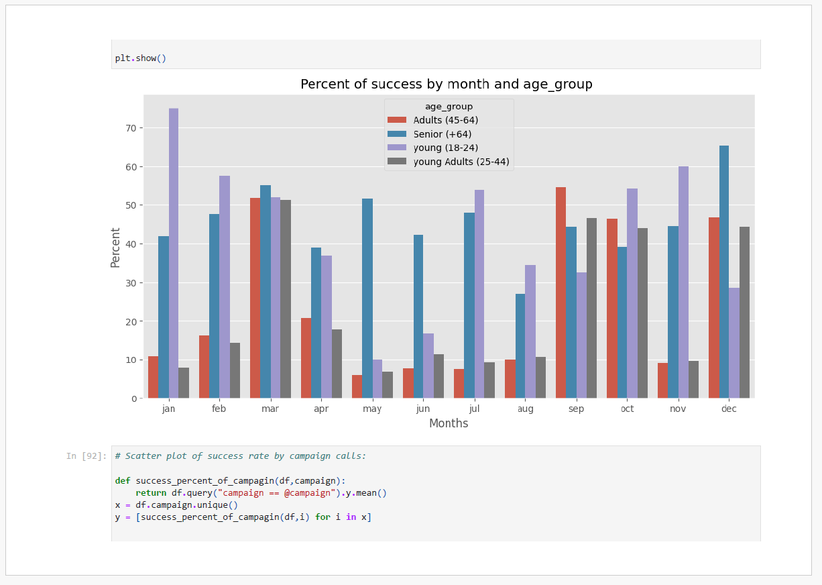Image resolution: width=822 pixels, height=585 pixels.
Task: Click the purple young (18-24) legend swatch
Action: coord(397,148)
